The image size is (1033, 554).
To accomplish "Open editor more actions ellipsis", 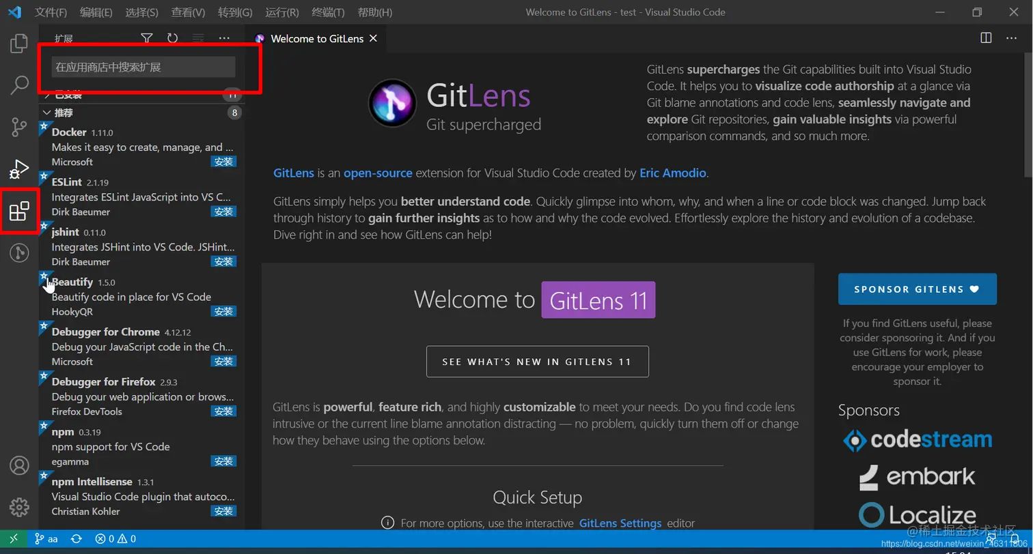I will (1012, 38).
